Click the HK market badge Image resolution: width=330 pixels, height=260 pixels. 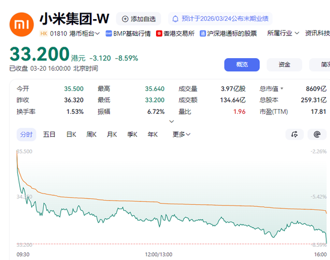[x=44, y=34]
